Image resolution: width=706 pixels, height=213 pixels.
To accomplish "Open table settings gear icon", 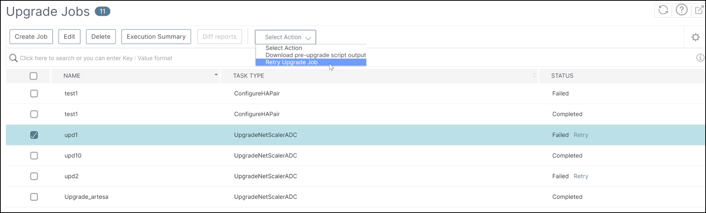I will [696, 37].
